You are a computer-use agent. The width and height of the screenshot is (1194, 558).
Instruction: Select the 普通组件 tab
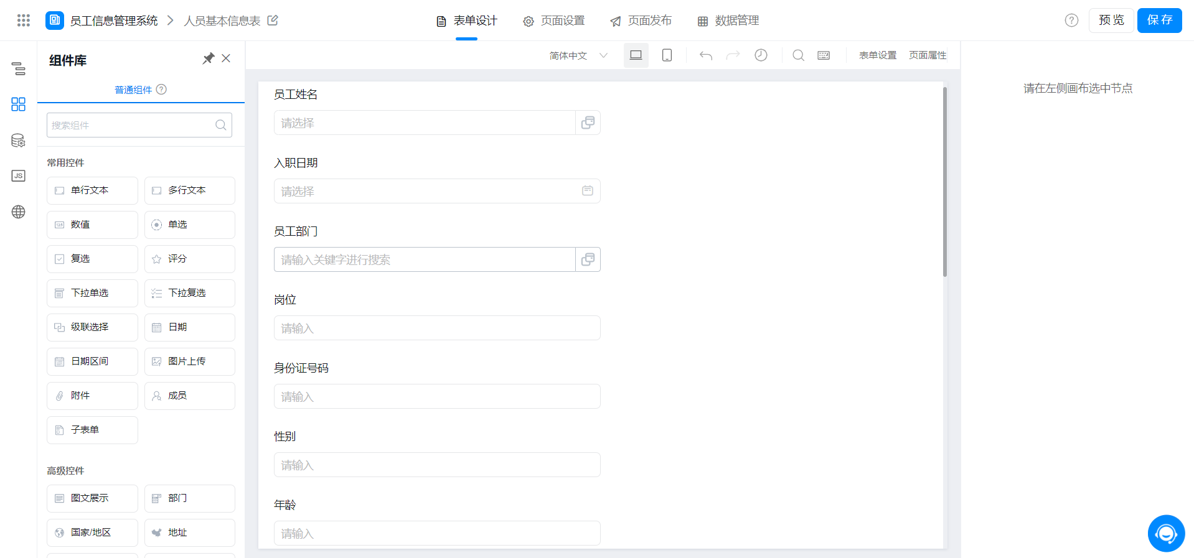point(133,90)
